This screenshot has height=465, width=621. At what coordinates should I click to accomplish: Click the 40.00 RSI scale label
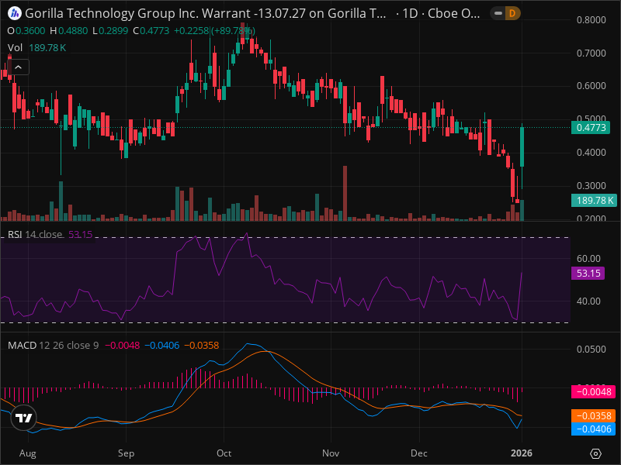(x=588, y=301)
